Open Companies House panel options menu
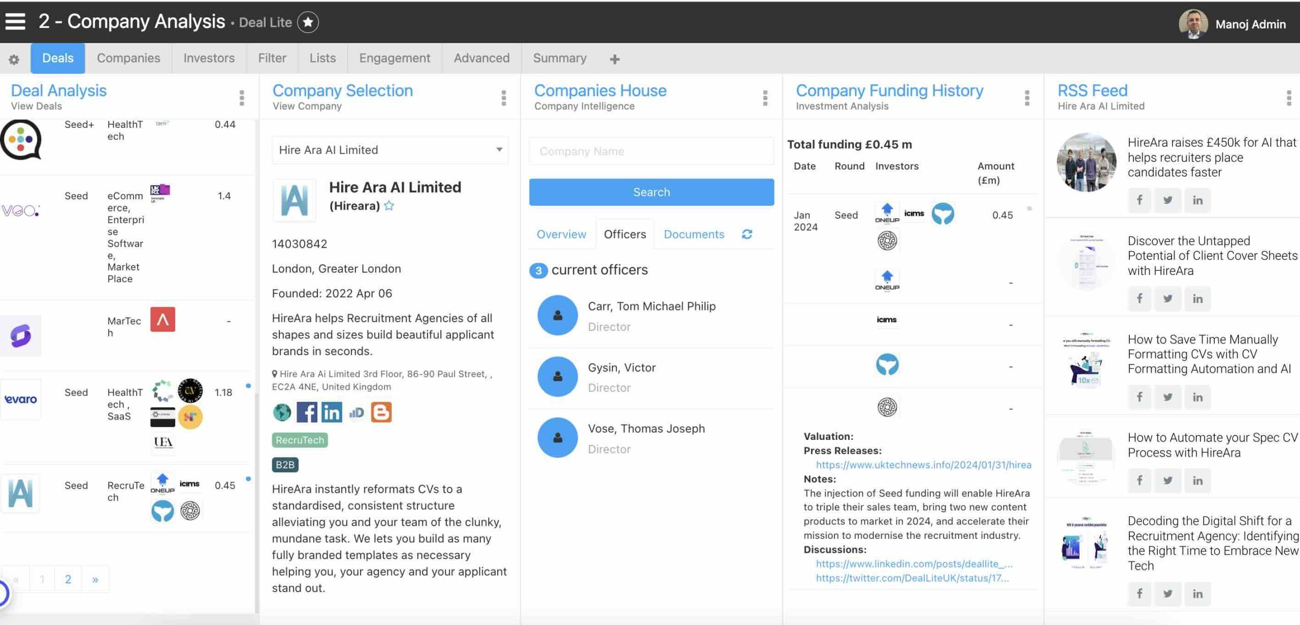Image resolution: width=1300 pixels, height=625 pixels. tap(765, 98)
